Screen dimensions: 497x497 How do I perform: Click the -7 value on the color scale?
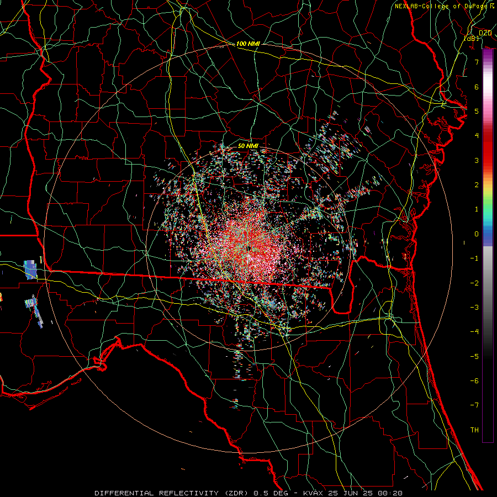(x=474, y=405)
